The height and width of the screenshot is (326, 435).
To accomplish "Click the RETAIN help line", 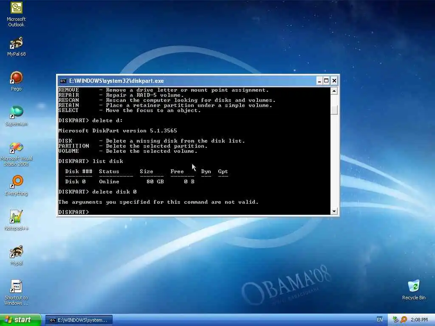I will [165, 105].
